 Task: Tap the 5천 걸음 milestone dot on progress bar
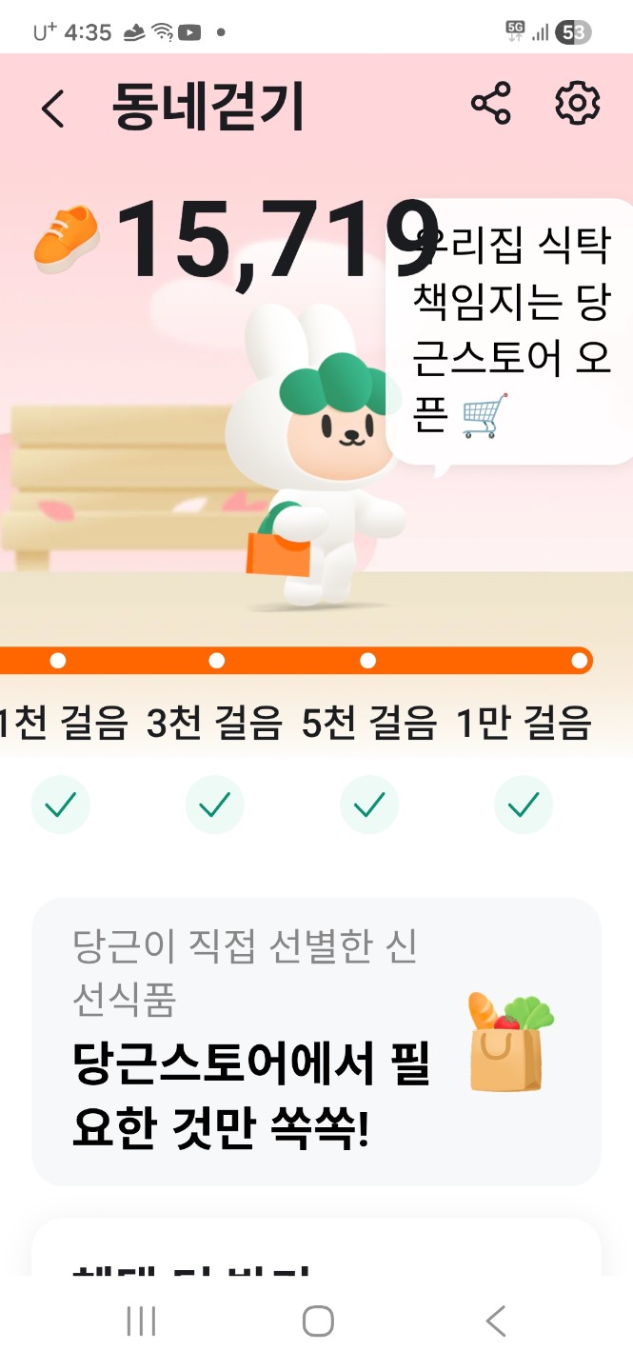pos(368,661)
